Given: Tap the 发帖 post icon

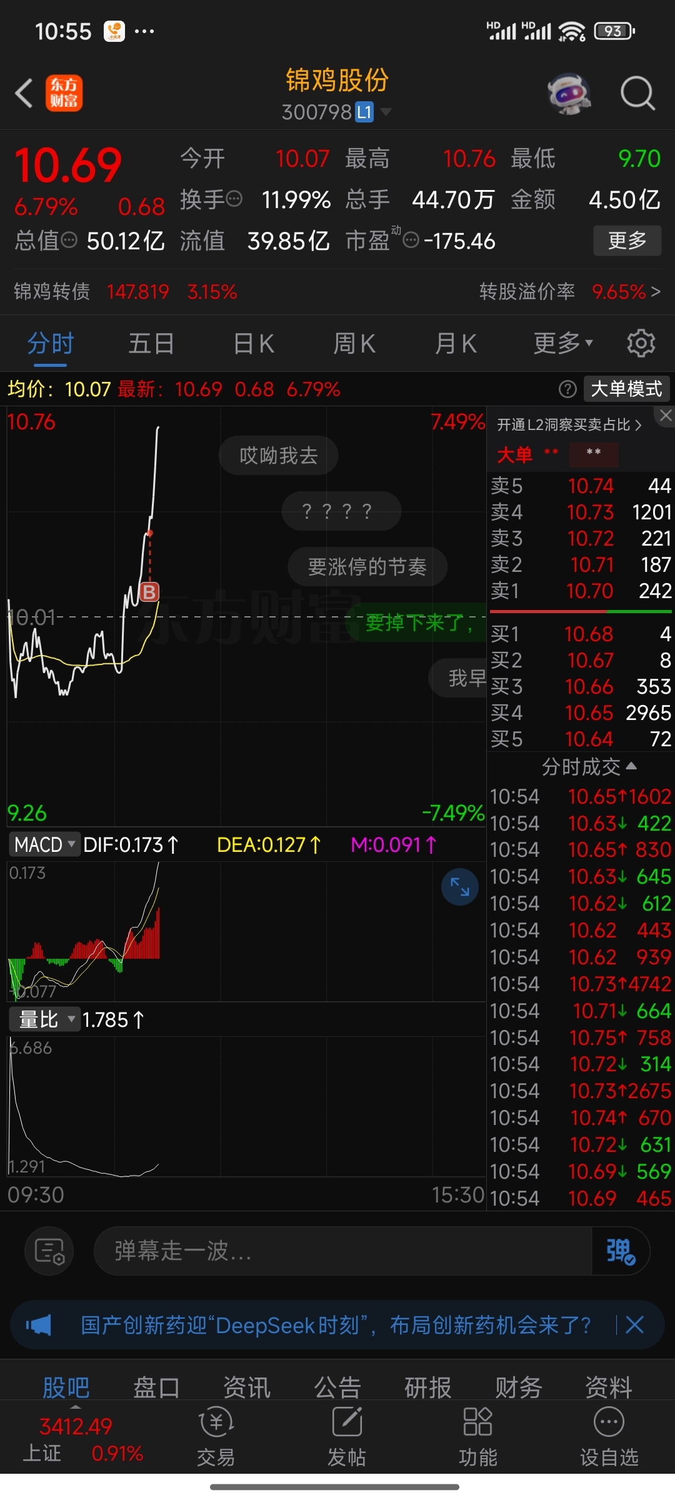Looking at the screenshot, I should (347, 1436).
